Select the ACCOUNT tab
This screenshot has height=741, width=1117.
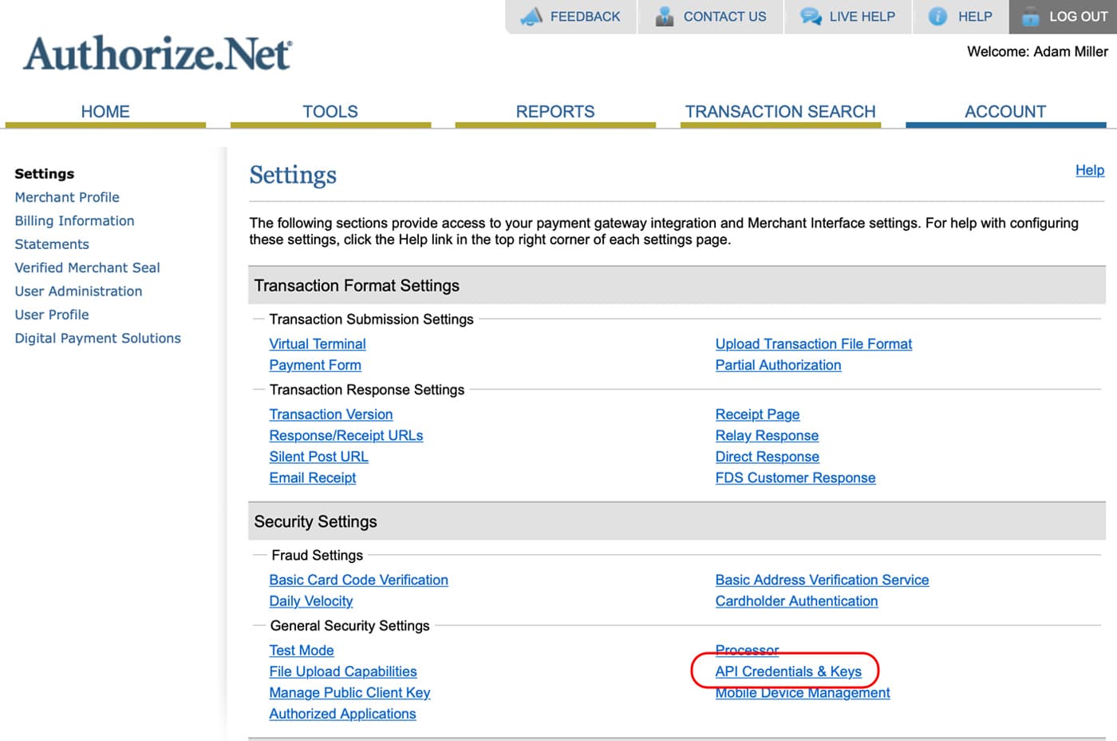pyautogui.click(x=1005, y=112)
